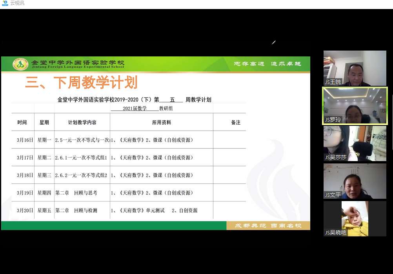Open JS吴莎莎's participant video
The height and width of the screenshot is (274, 393).
coord(355,143)
